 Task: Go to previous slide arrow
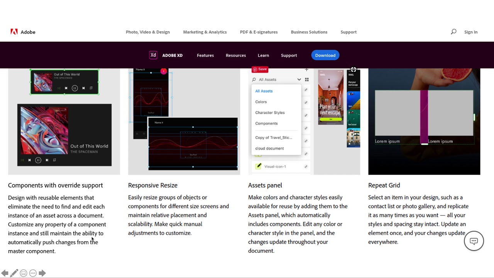coord(5,273)
